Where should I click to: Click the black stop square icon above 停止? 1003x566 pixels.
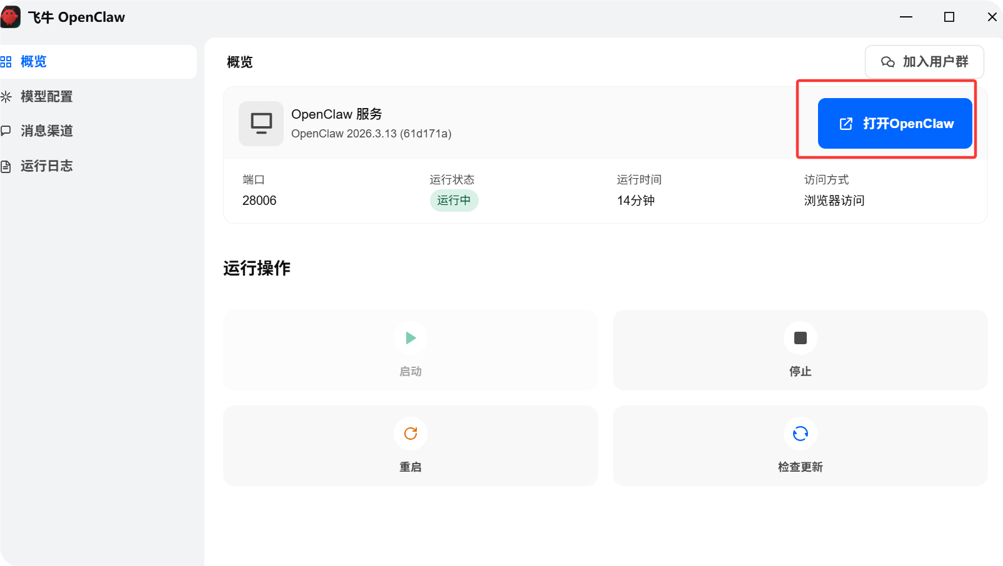click(x=800, y=338)
